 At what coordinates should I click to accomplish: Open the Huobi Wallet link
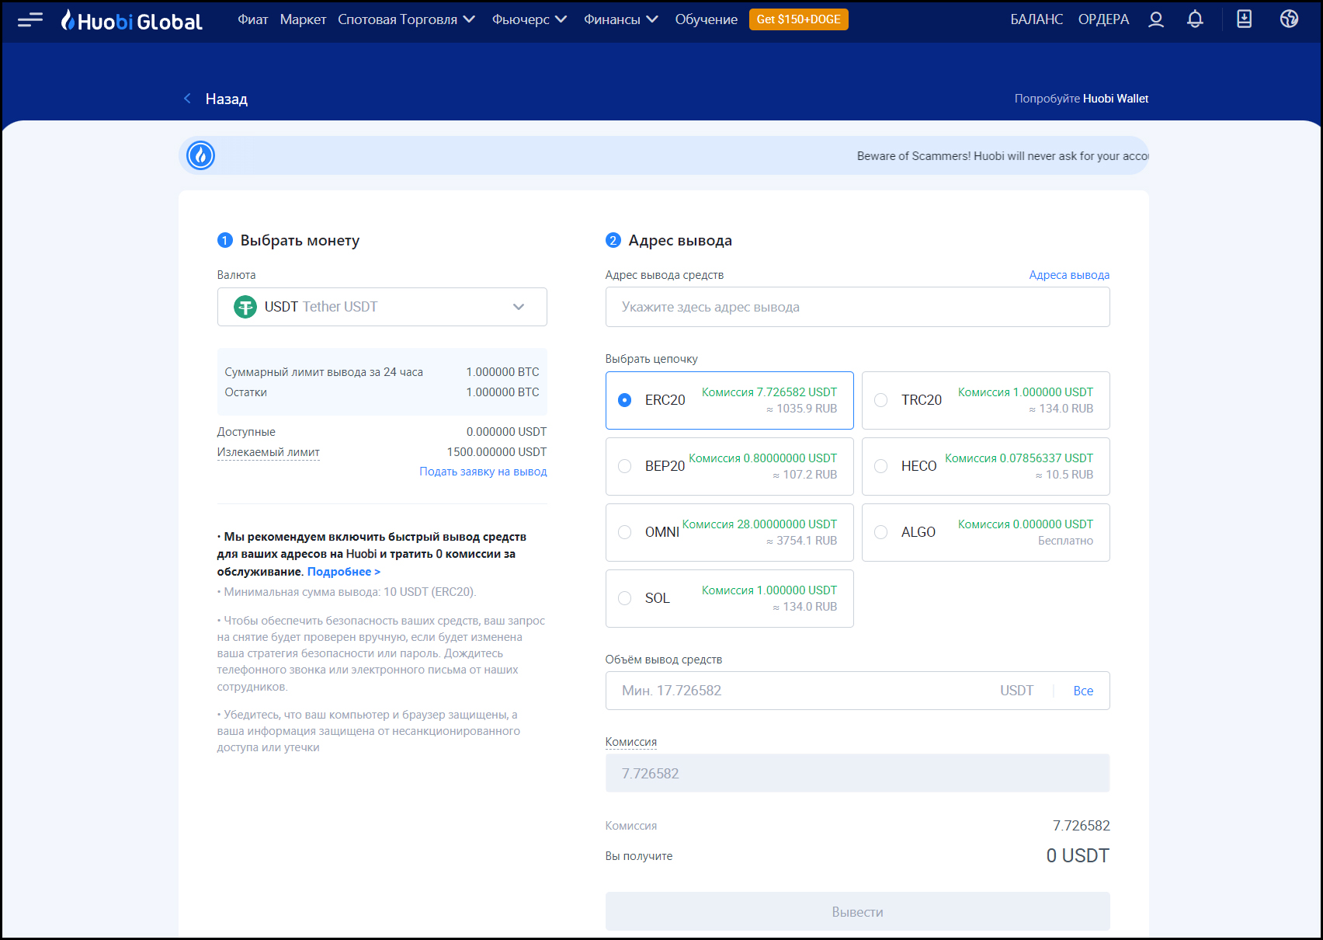point(1116,99)
